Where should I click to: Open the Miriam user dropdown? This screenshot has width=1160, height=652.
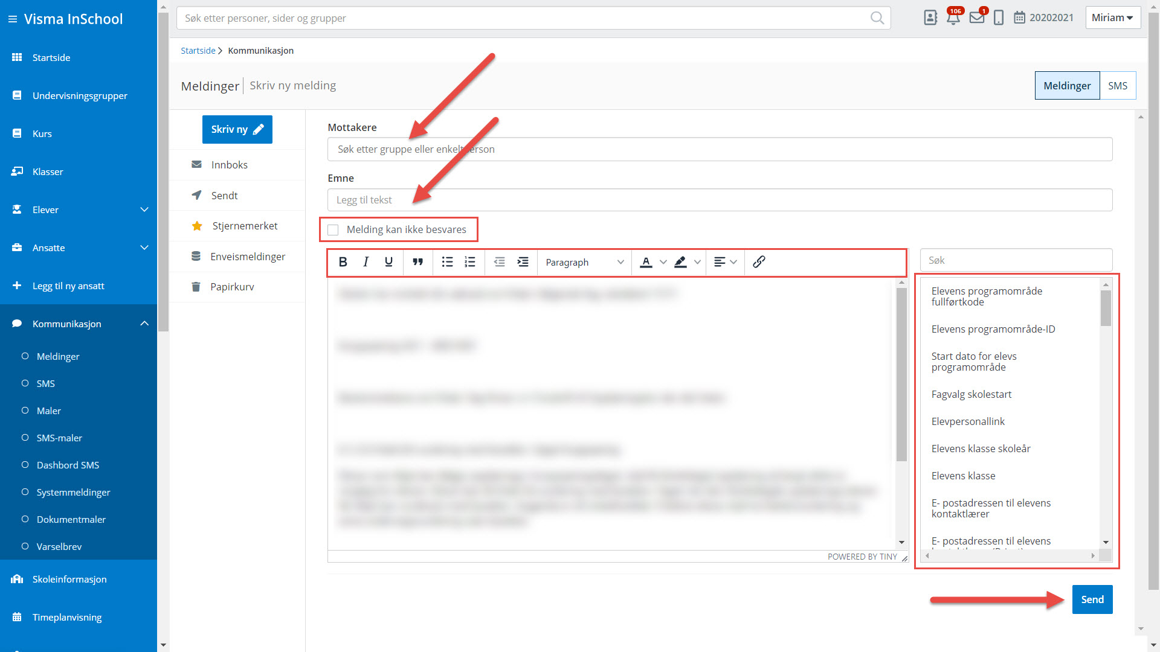point(1112,18)
